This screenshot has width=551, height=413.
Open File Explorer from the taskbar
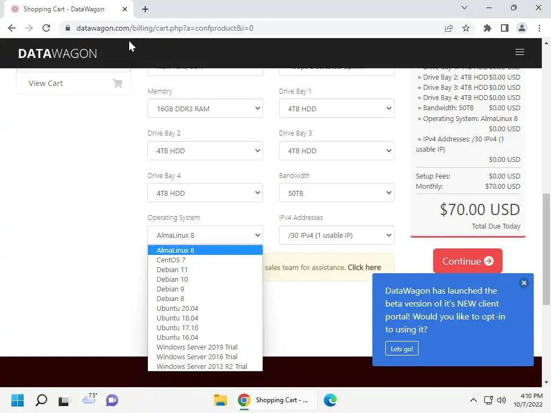coord(221,400)
